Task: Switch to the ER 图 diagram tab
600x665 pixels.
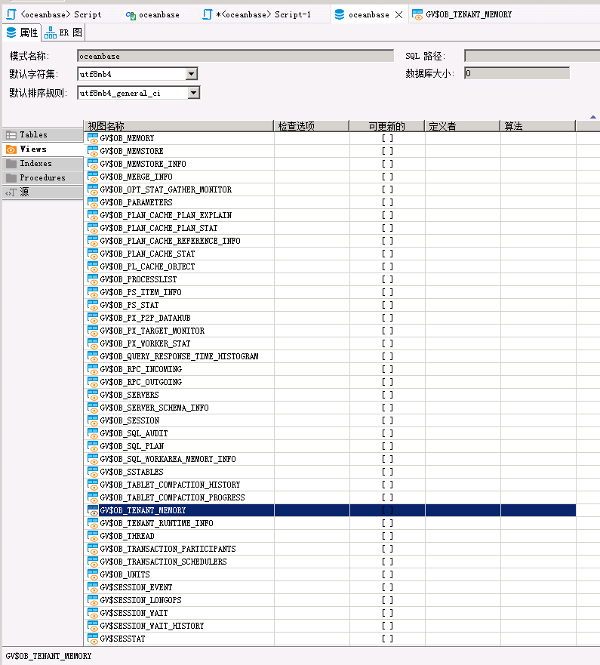Action: [63, 32]
